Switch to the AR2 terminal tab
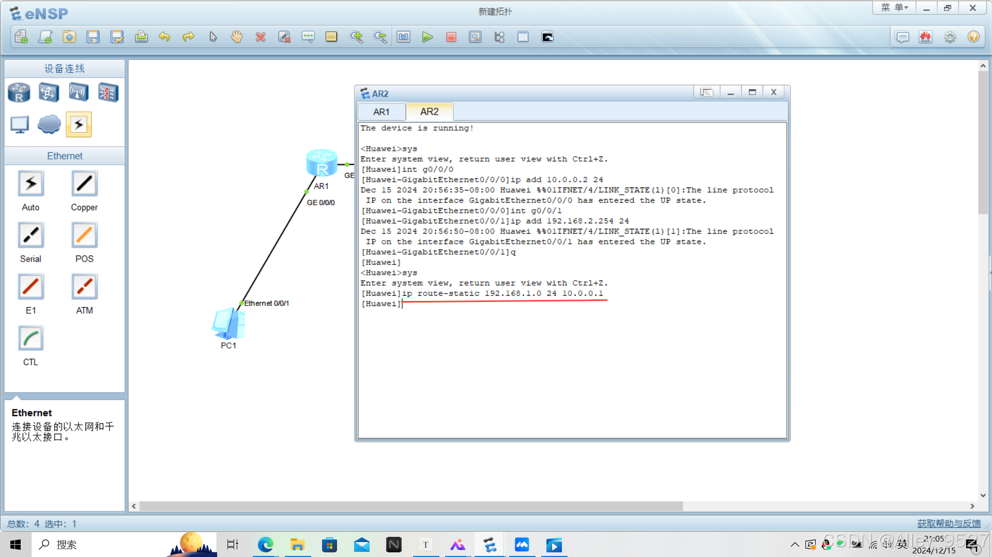Image resolution: width=992 pixels, height=557 pixels. pos(430,112)
